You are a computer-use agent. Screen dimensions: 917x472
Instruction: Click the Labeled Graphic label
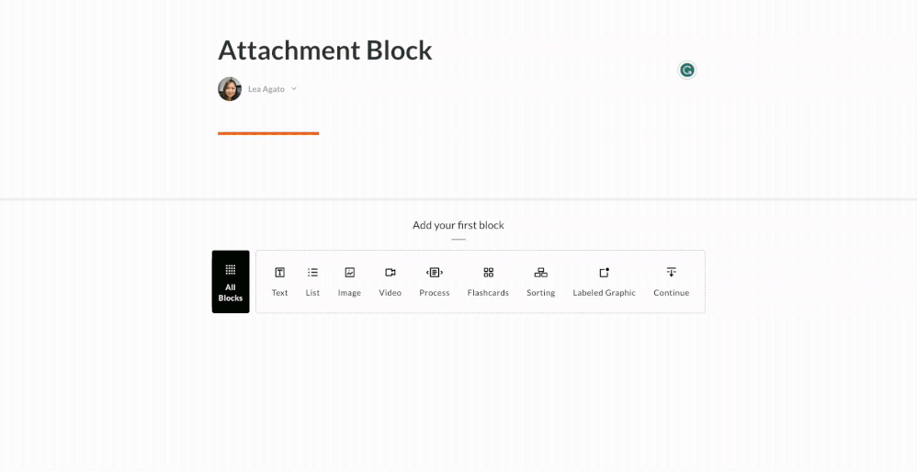tap(604, 293)
